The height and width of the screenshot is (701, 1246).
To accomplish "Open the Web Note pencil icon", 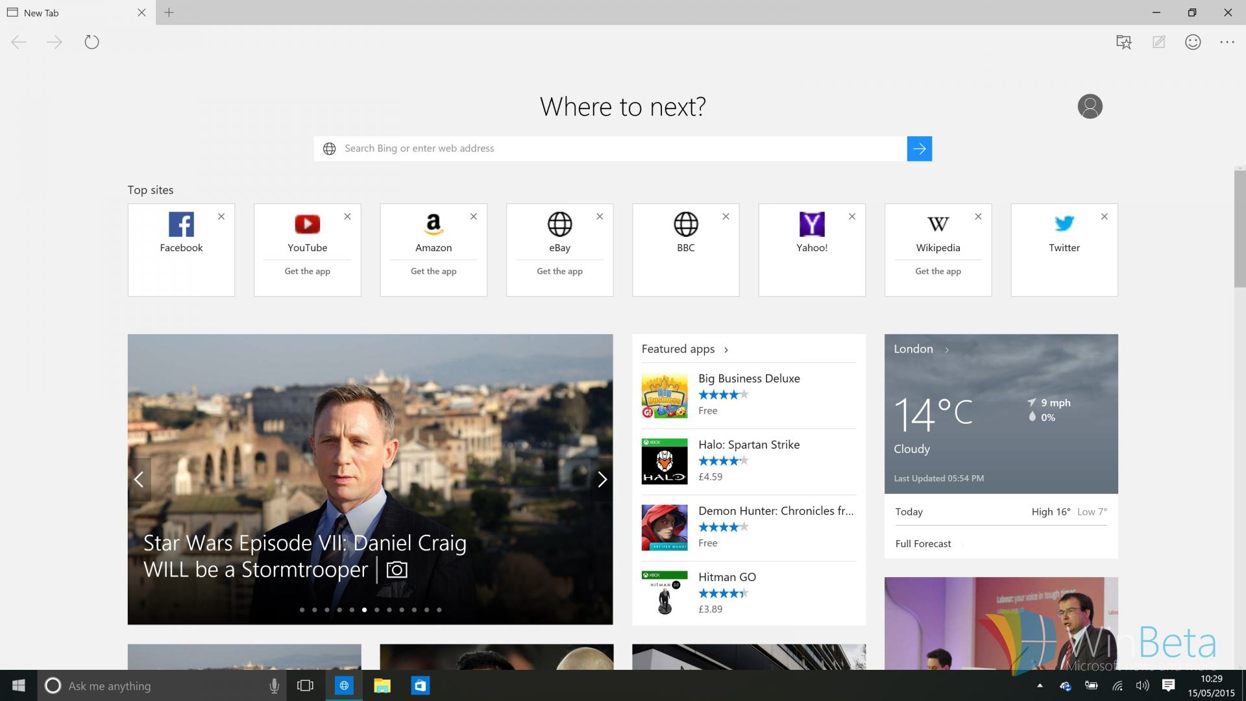I will (1158, 42).
